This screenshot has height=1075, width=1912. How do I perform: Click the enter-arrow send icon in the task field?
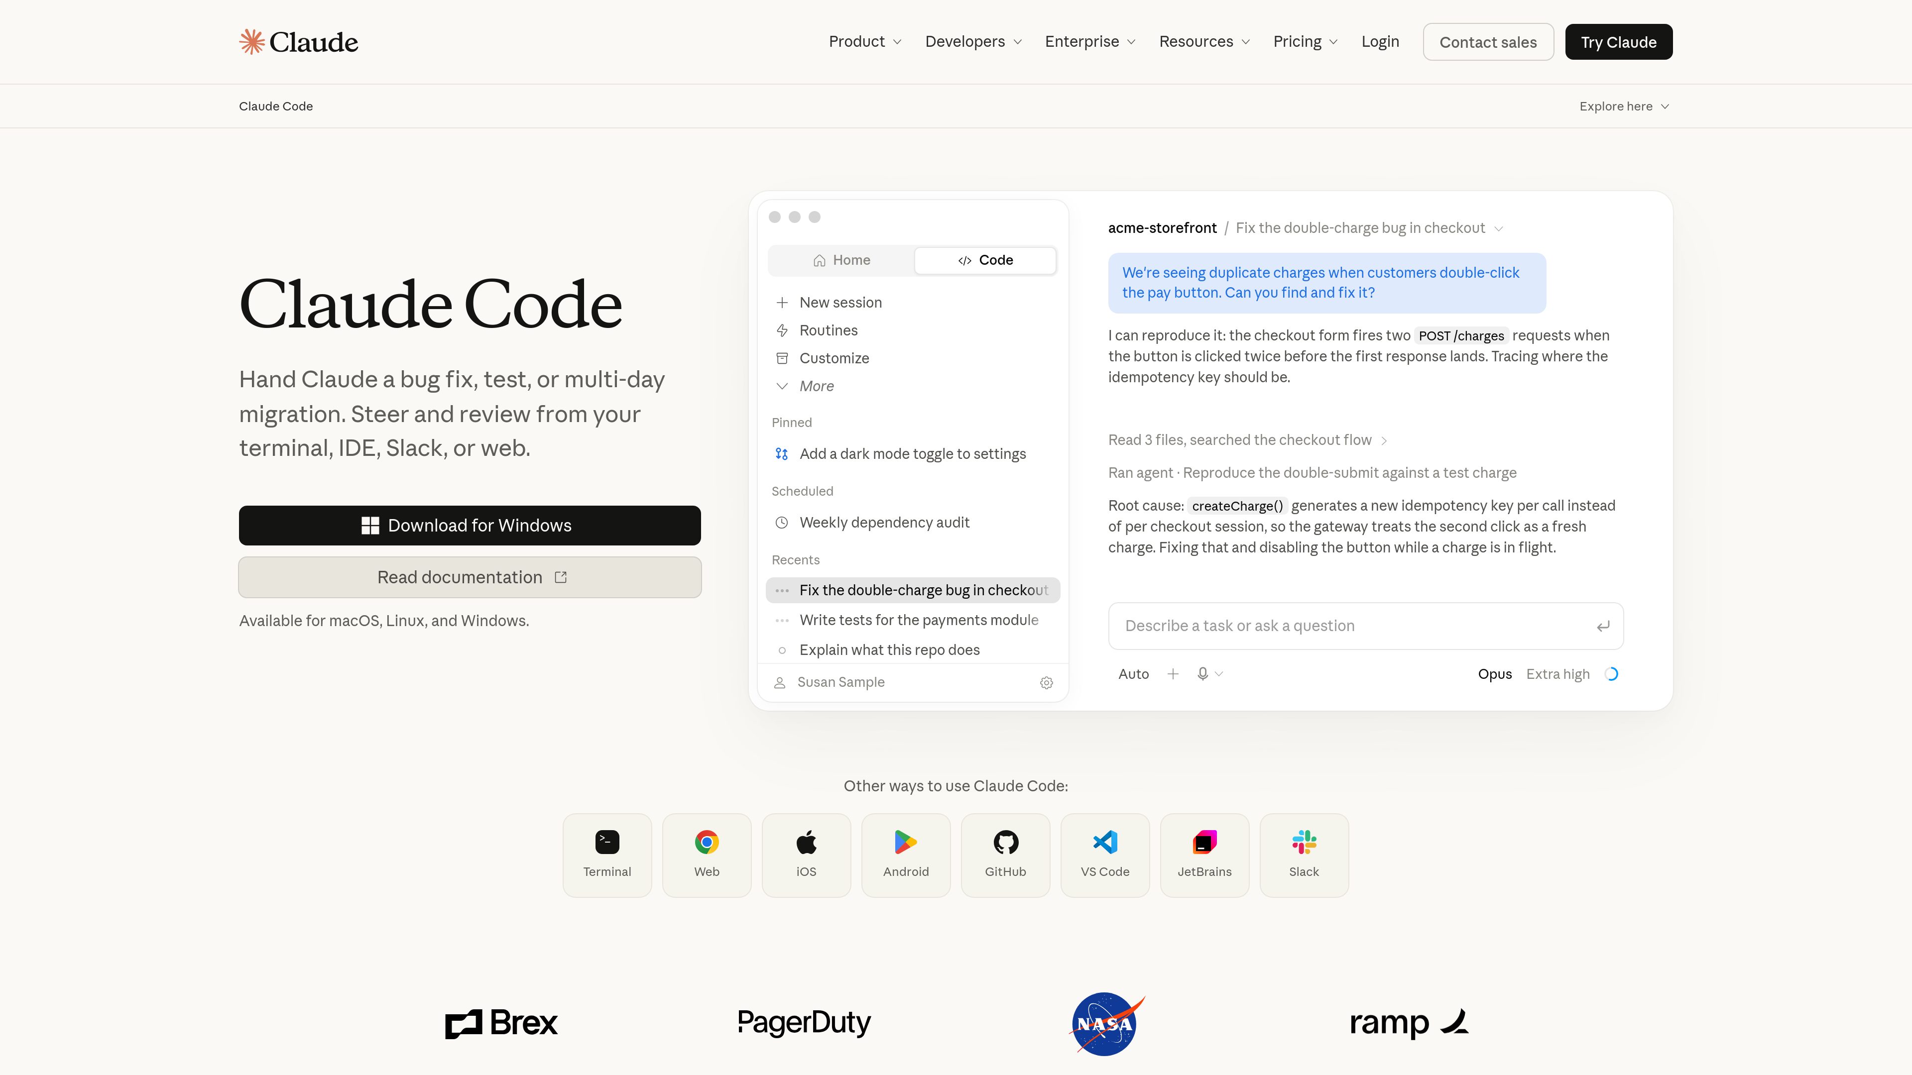1603,626
